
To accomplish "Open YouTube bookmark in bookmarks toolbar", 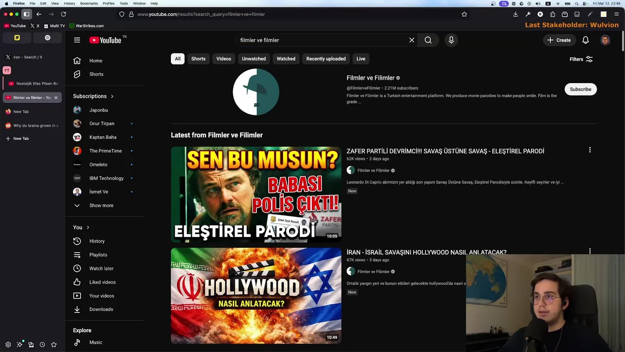I will tap(15, 26).
